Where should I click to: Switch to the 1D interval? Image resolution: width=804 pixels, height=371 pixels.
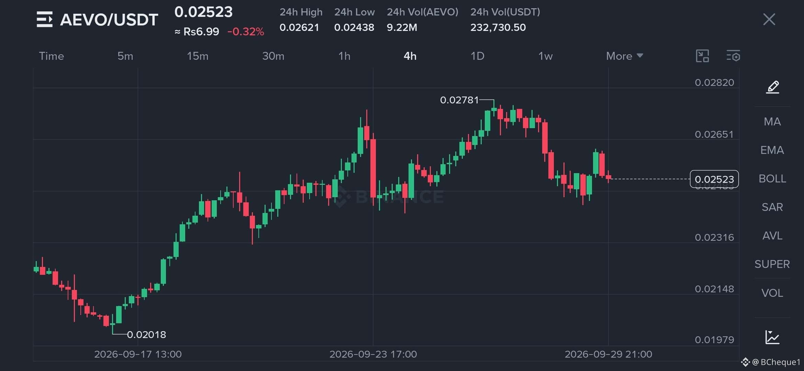[x=477, y=56]
